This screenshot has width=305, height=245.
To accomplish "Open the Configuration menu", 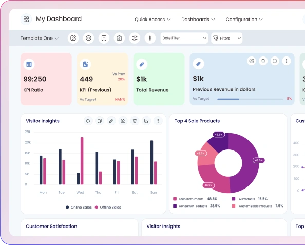I will (244, 20).
